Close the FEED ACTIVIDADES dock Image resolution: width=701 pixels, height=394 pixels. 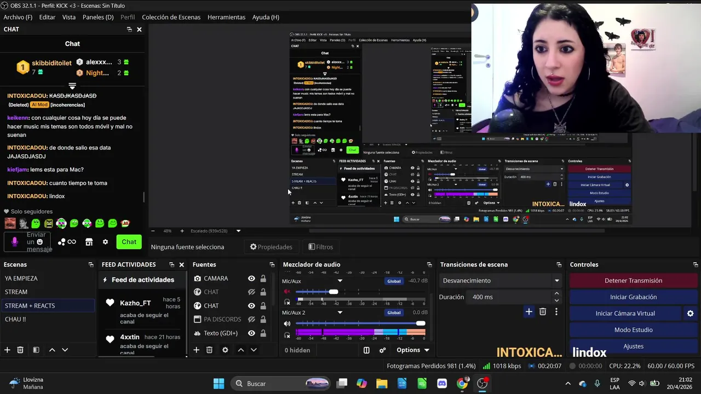point(182,264)
